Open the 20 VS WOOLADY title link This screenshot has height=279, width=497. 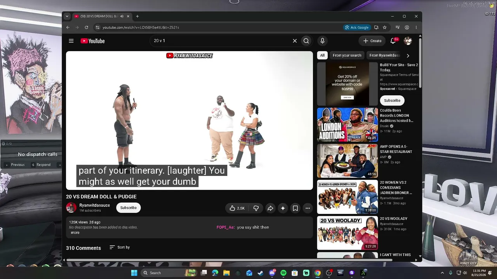tap(394, 219)
